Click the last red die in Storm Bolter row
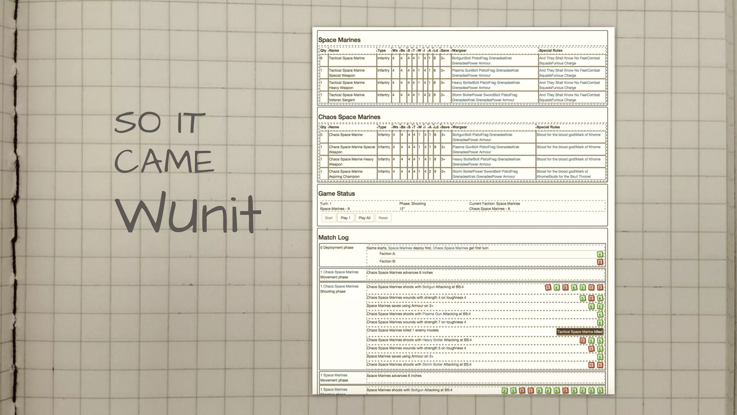The height and width of the screenshot is (415, 737). (600, 365)
